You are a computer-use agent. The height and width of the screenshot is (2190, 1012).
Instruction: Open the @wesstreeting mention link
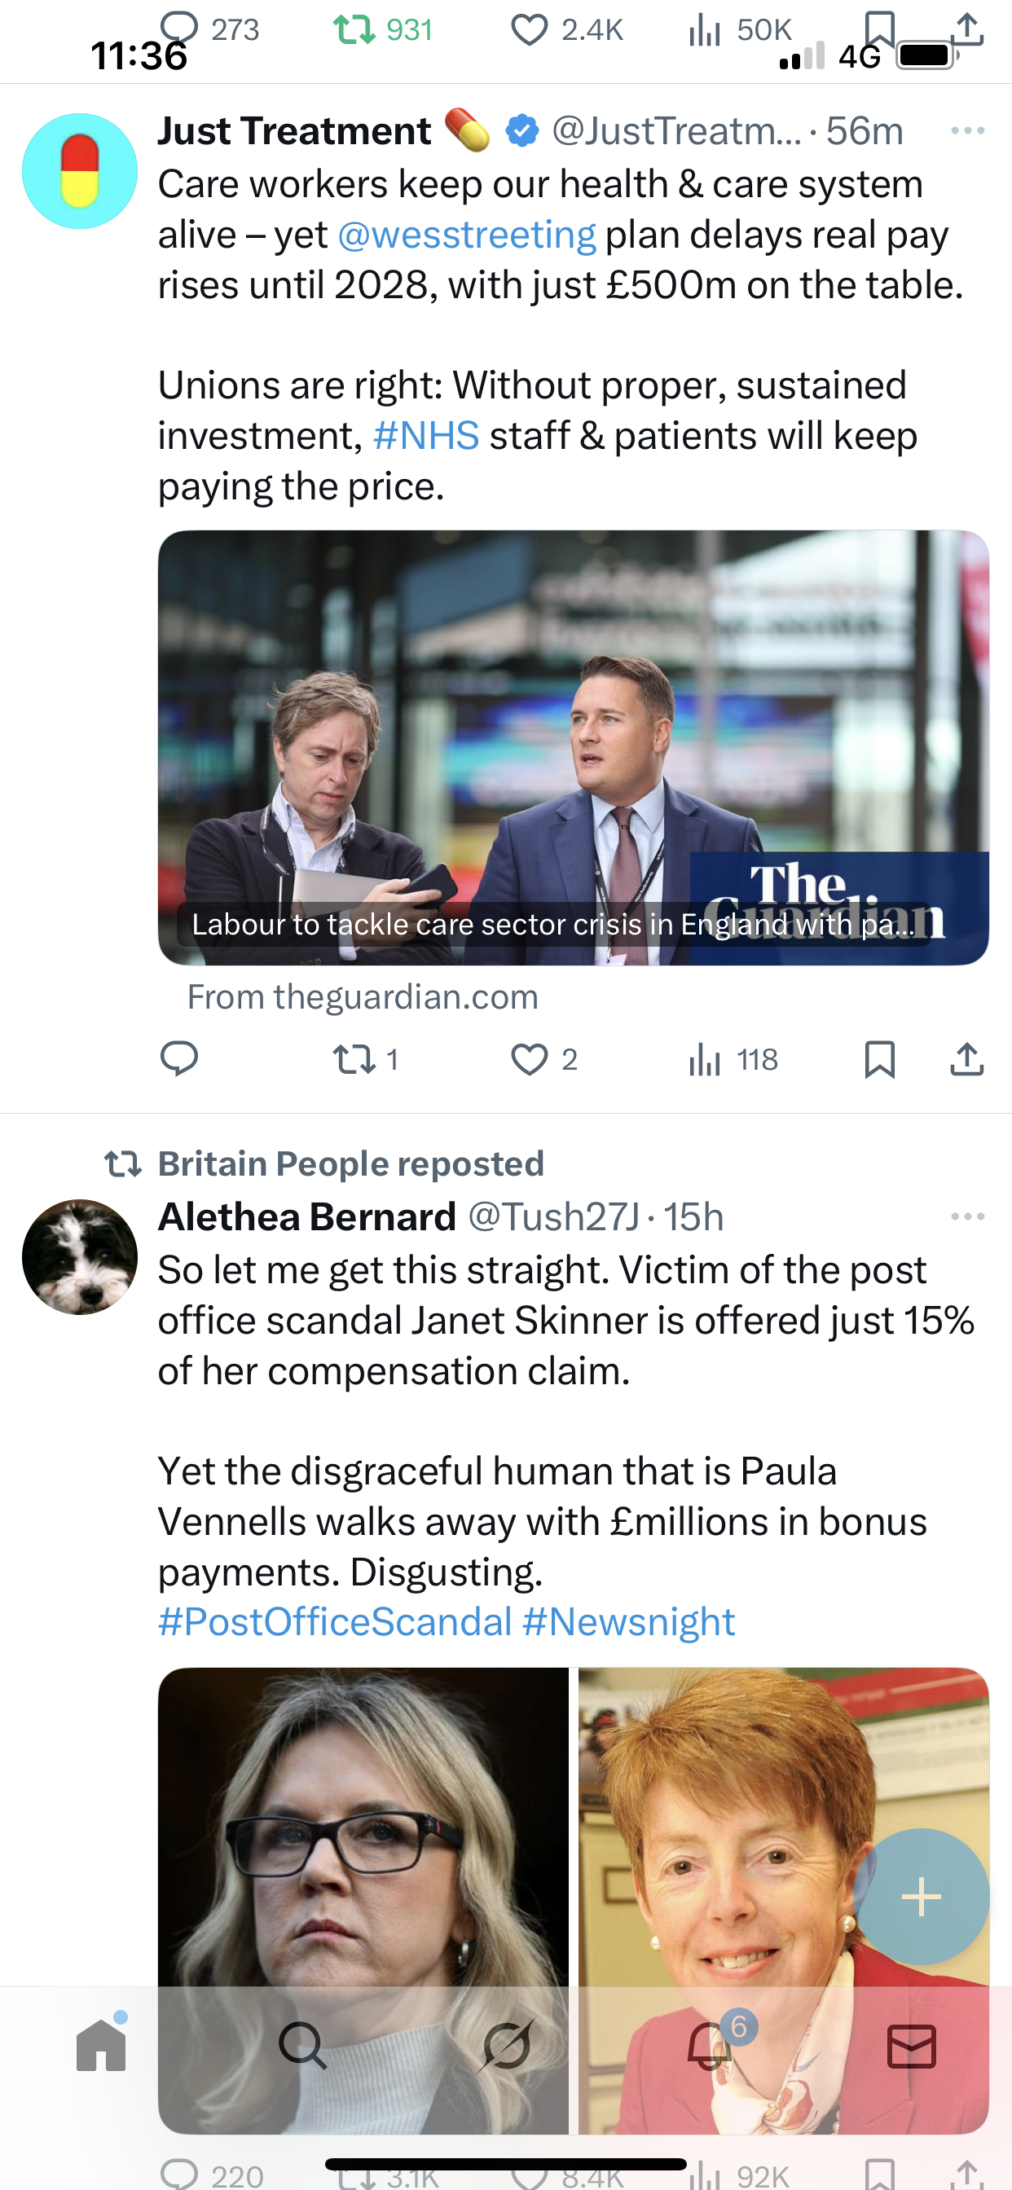point(467,235)
